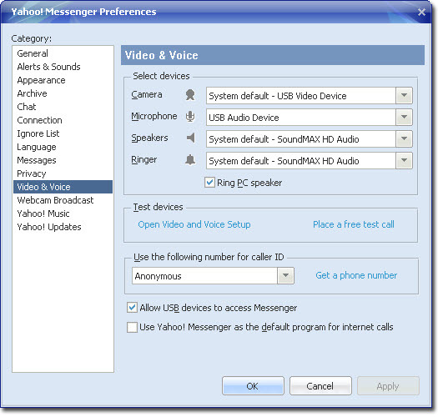Open the Language category
This screenshot has height=417, width=438.
(x=63, y=147)
